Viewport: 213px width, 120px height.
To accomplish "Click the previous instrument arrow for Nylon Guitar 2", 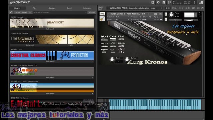I will click(148, 14).
